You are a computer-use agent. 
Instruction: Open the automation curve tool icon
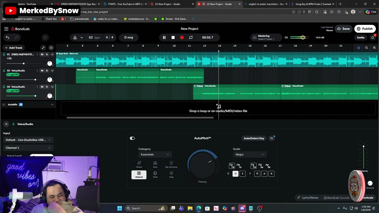pyautogui.click(x=43, y=48)
